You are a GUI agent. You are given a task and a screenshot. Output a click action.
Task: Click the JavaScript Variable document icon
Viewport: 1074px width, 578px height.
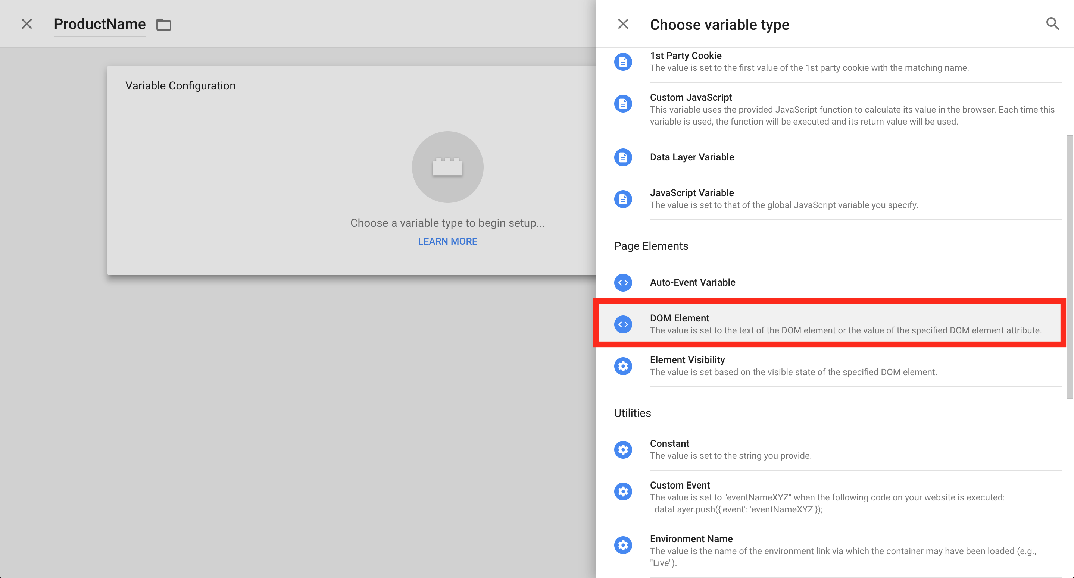(x=623, y=199)
